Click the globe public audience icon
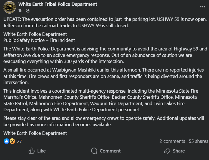The width and height of the screenshot is (209, 160). [x=27, y=11]
